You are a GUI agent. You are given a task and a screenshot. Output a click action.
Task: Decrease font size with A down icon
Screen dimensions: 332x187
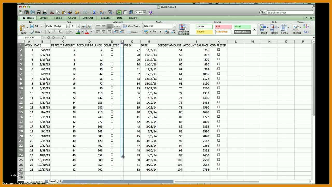[x=89, y=26]
